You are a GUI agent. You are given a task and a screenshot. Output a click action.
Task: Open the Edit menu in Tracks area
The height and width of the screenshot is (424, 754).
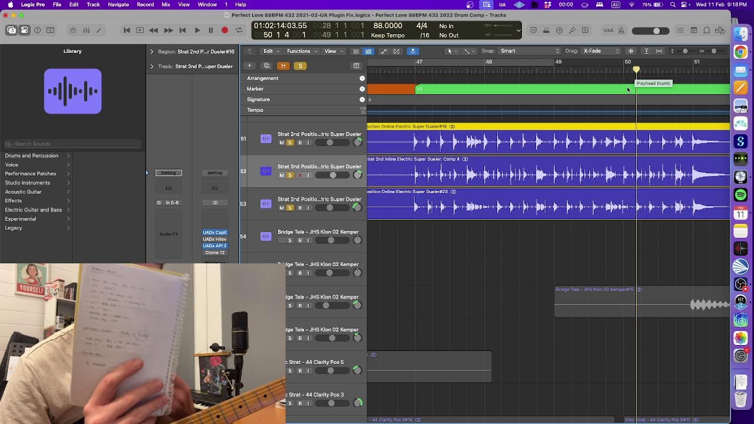[x=271, y=51]
